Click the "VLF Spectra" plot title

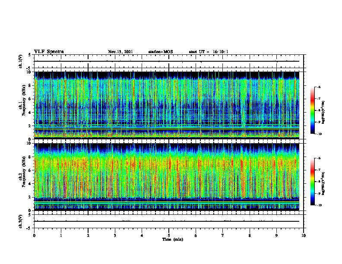(x=49, y=52)
